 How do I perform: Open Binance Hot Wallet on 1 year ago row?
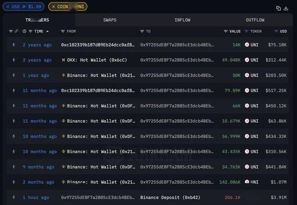101,75
